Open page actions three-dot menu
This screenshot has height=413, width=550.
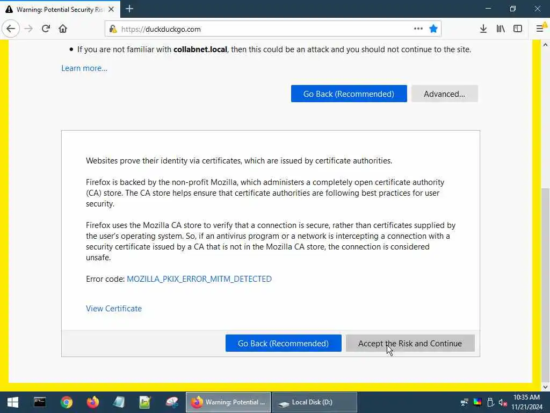(x=418, y=29)
